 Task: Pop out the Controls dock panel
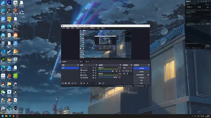pyautogui.click(x=149, y=65)
